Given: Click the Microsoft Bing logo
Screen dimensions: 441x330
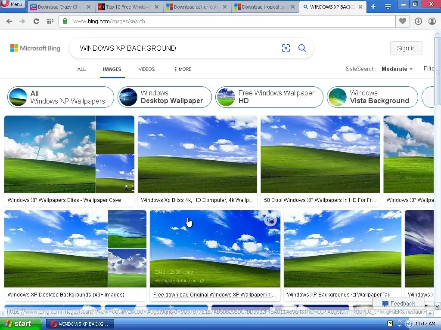Looking at the screenshot, I should tap(35, 48).
